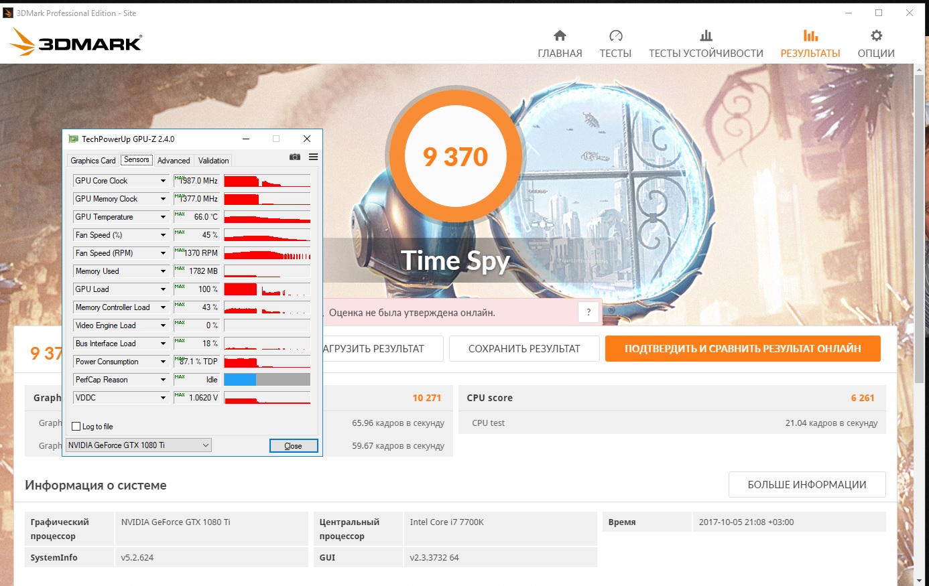Viewport: 929px width, 586px height.
Task: Expand the GPU Core Clock sensor dropdown
Action: click(163, 181)
